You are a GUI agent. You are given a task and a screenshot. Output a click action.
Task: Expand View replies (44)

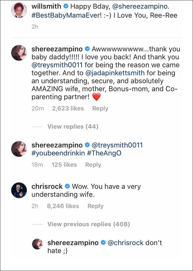click(x=73, y=127)
